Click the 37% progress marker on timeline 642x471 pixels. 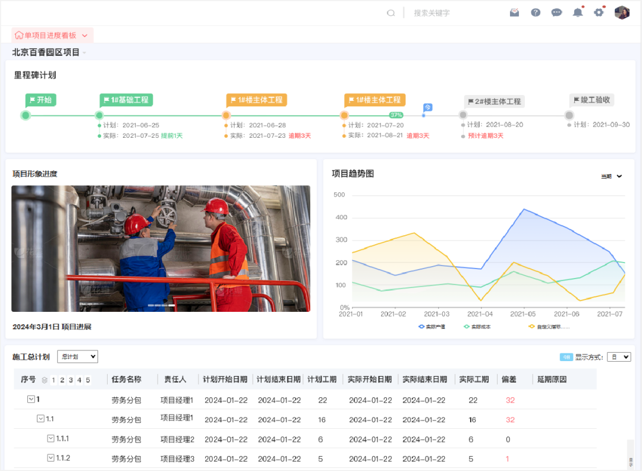coord(396,115)
